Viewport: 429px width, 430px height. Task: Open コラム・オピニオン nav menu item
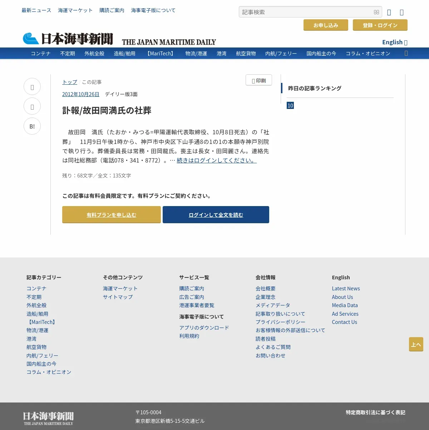pos(368,53)
